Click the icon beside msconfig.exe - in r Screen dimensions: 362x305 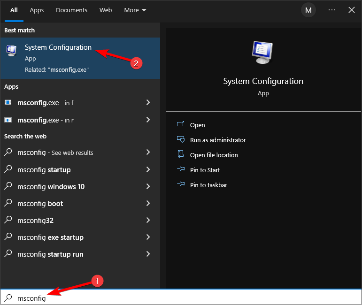click(8, 120)
